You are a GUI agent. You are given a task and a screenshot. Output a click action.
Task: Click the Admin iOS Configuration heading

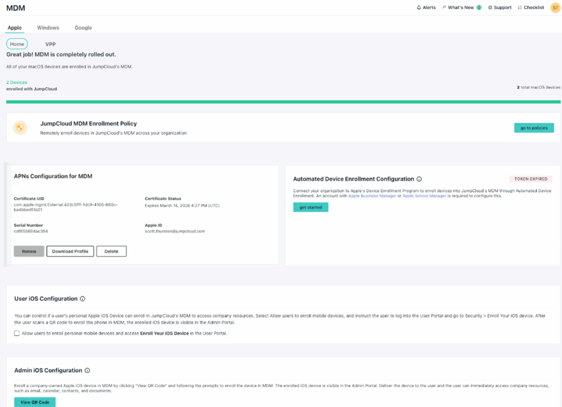click(x=48, y=370)
